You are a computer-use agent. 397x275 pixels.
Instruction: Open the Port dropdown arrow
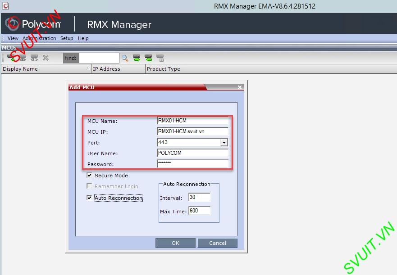pos(224,142)
